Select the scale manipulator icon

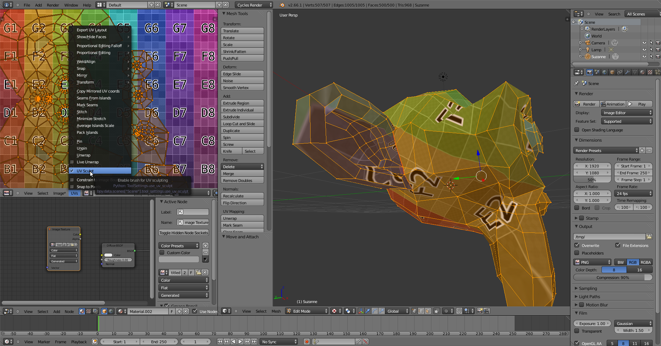click(x=381, y=311)
